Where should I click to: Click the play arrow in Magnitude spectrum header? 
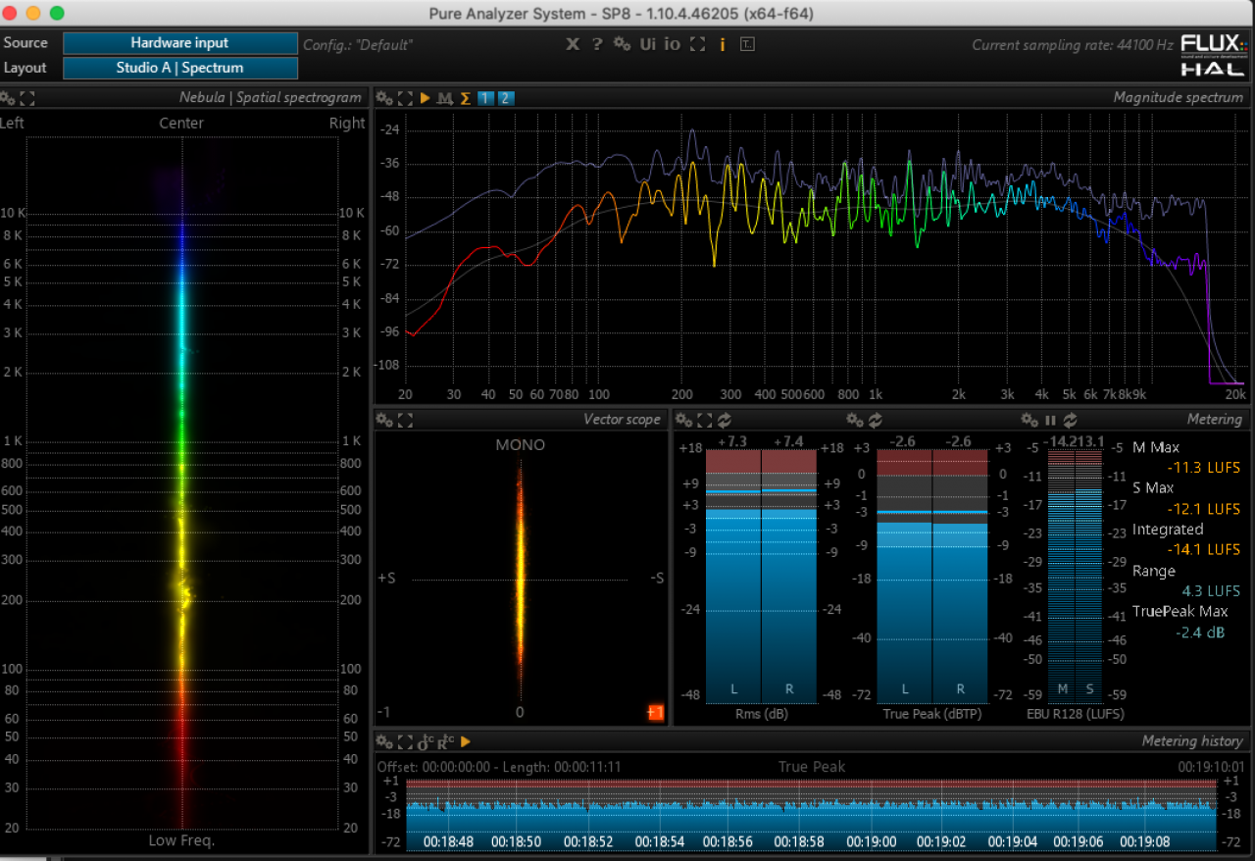click(426, 98)
